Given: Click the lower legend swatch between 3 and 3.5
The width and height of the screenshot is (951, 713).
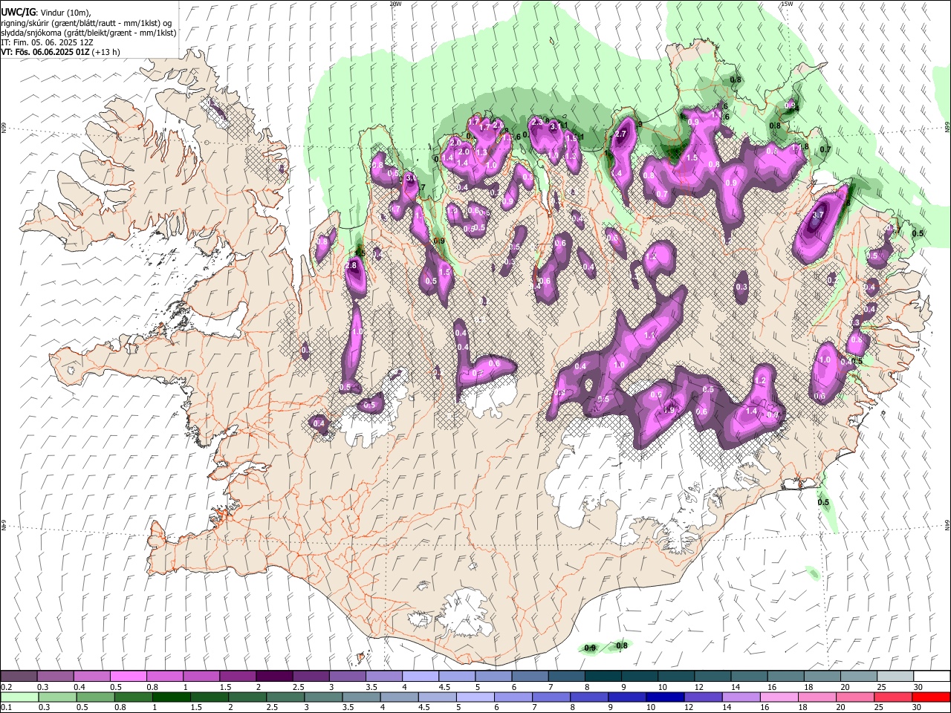Looking at the screenshot, I should (322, 697).
